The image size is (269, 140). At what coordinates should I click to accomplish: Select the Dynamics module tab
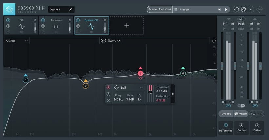[56, 26]
